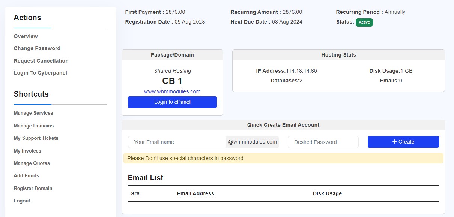
Task: View My Support Tickets
Action: 36,138
